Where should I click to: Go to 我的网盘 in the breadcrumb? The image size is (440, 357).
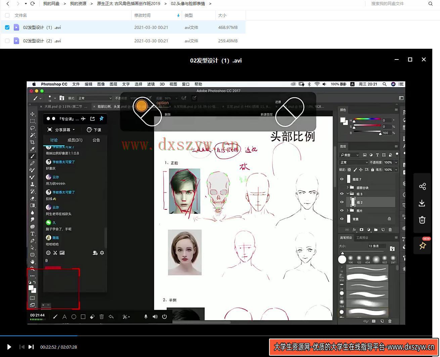click(51, 4)
